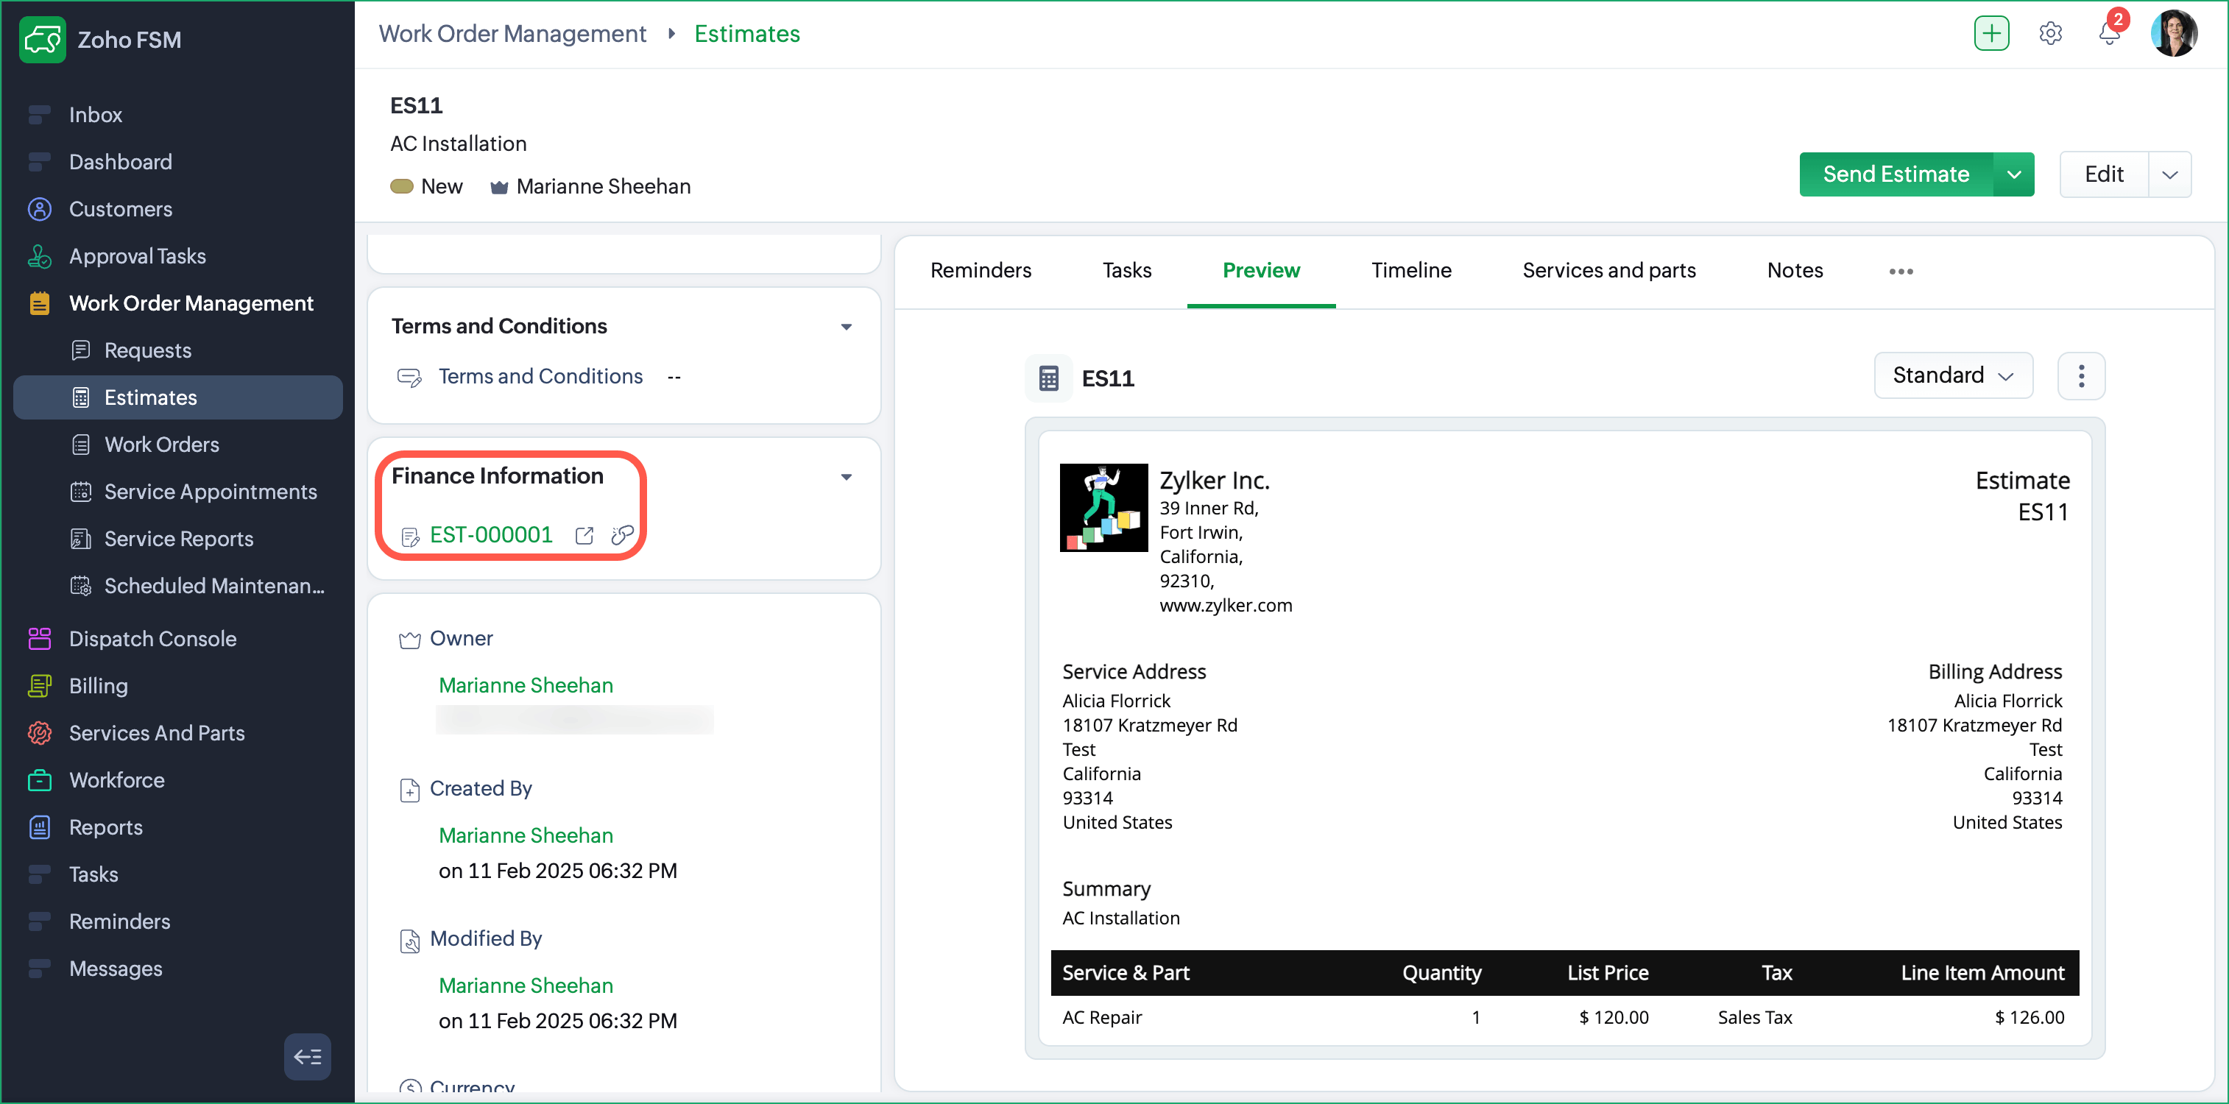
Task: Select the Preview tab
Action: [x=1261, y=271]
